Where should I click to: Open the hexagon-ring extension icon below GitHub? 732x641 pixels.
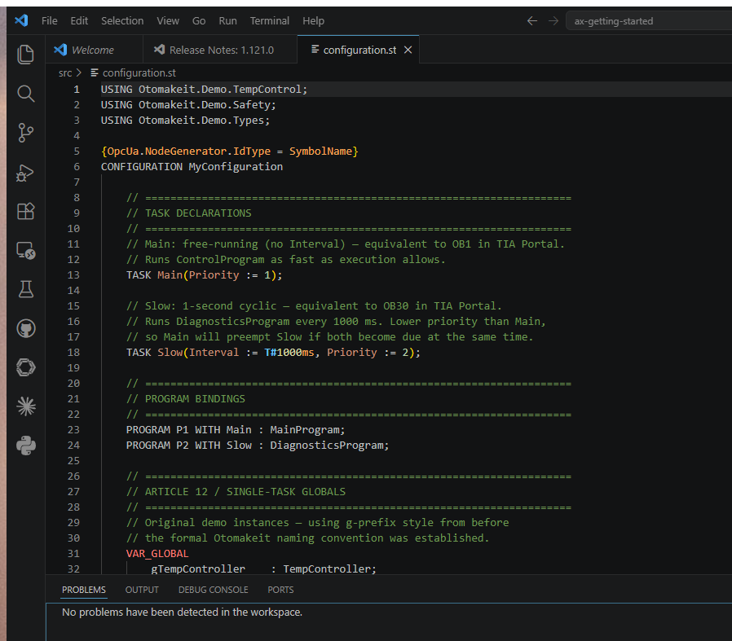click(25, 367)
